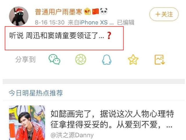The height and width of the screenshot is (140, 186).
Task: Open post text about 周迅和窦靖童
Action: tap(57, 35)
